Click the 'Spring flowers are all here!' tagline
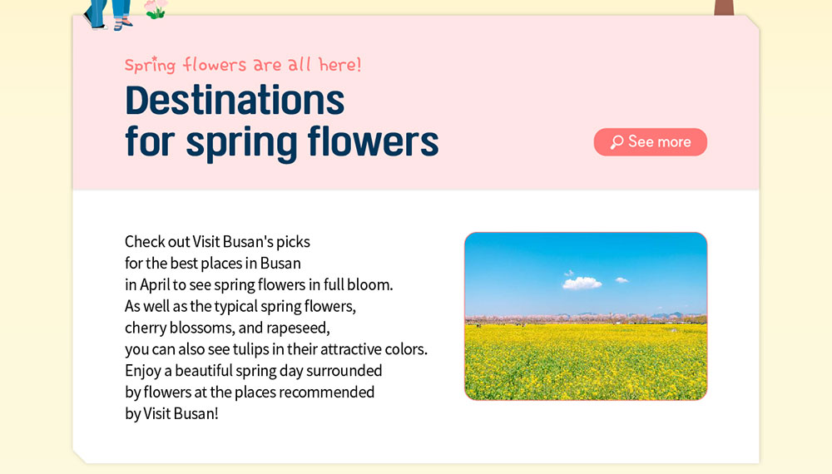This screenshot has width=832, height=474. (243, 65)
